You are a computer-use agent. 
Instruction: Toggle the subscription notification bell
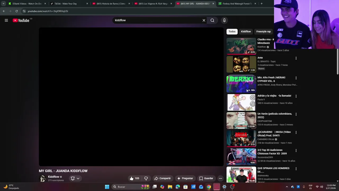click(73, 178)
